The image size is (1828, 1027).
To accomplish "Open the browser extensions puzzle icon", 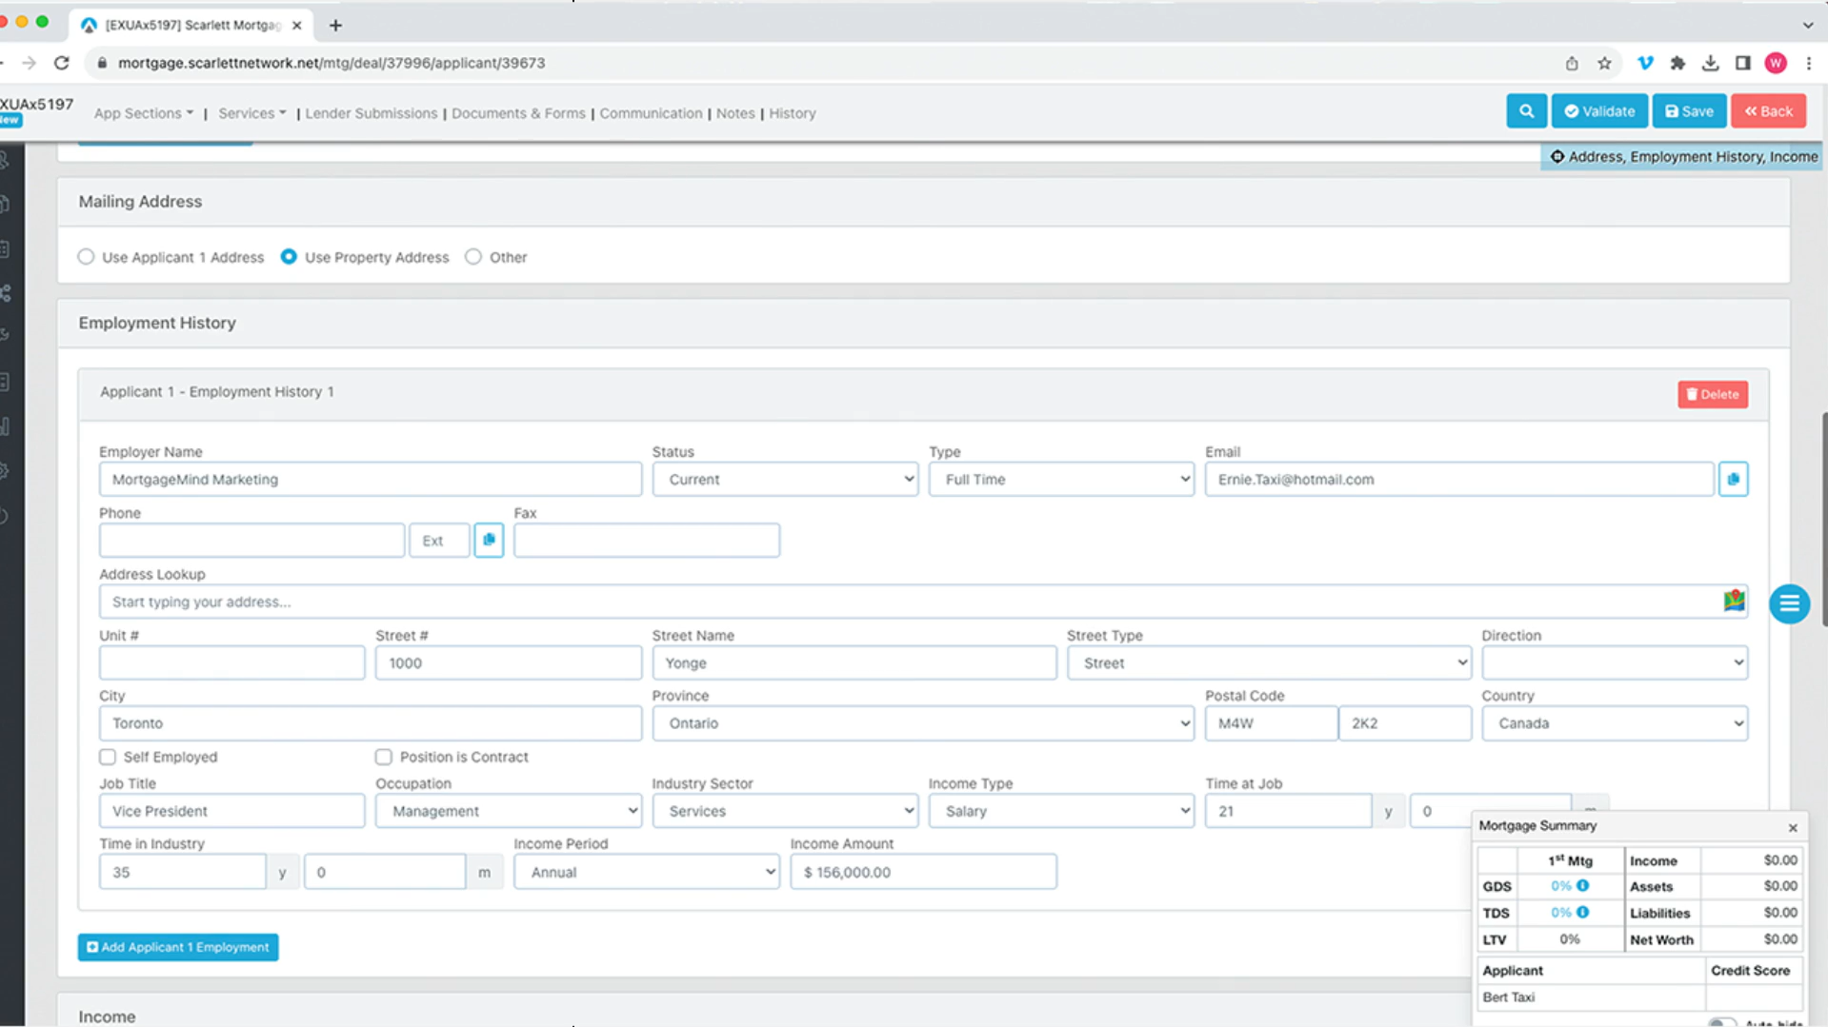I will (1677, 63).
